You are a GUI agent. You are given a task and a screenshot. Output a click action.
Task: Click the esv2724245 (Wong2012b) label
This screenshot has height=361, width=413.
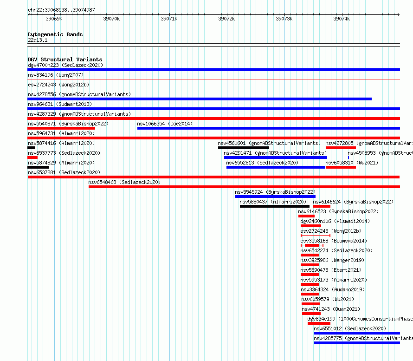point(331,231)
